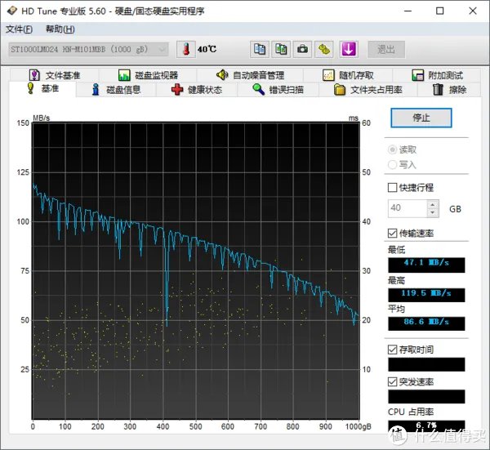Close the HD Tune window
490x450 pixels.
tap(473, 11)
